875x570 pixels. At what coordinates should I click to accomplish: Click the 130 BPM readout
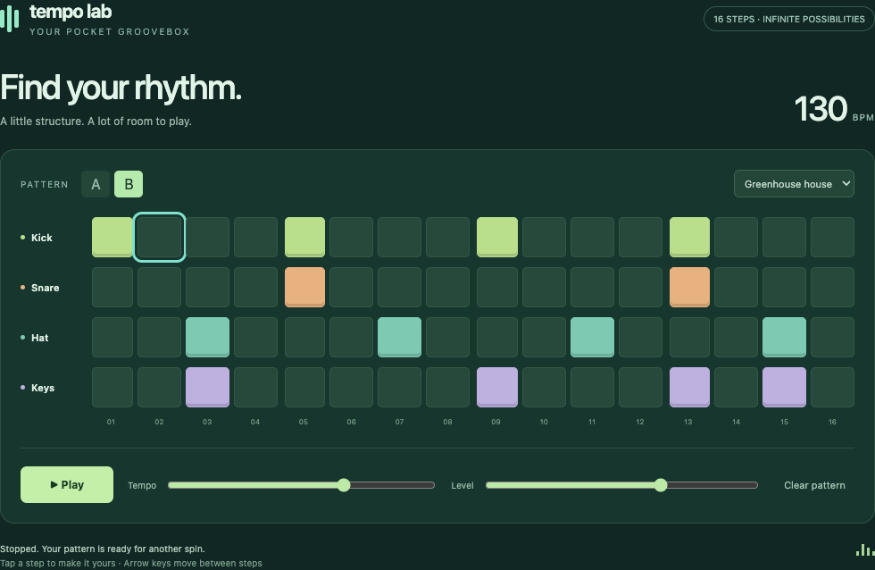(x=833, y=109)
